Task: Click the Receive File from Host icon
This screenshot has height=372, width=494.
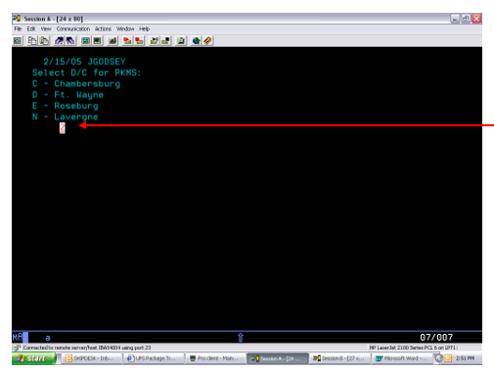Action: pyautogui.click(x=70, y=41)
